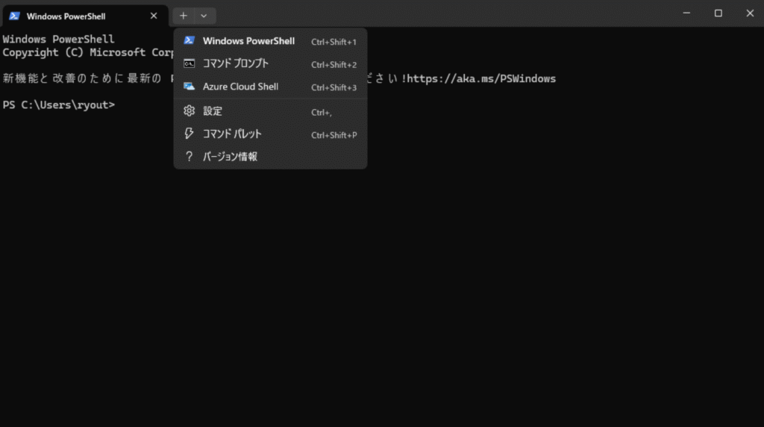
Task: Click the Windows PowerShell icon in the dropdown menu
Action: point(190,41)
